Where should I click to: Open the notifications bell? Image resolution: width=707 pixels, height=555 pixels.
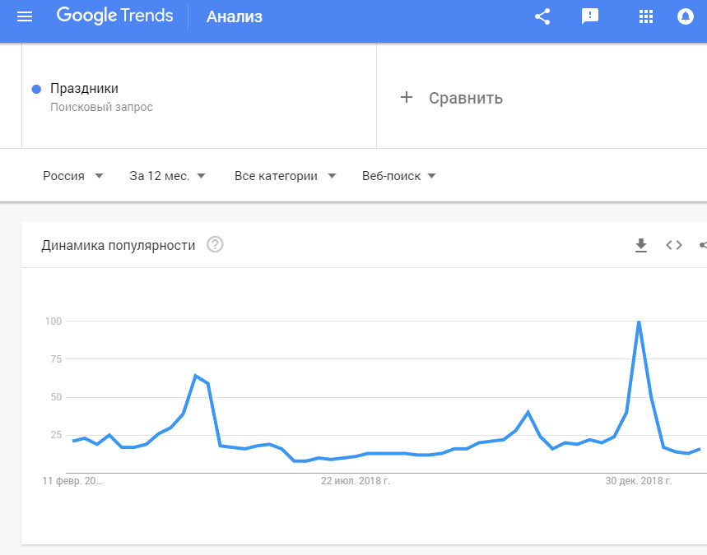point(685,16)
